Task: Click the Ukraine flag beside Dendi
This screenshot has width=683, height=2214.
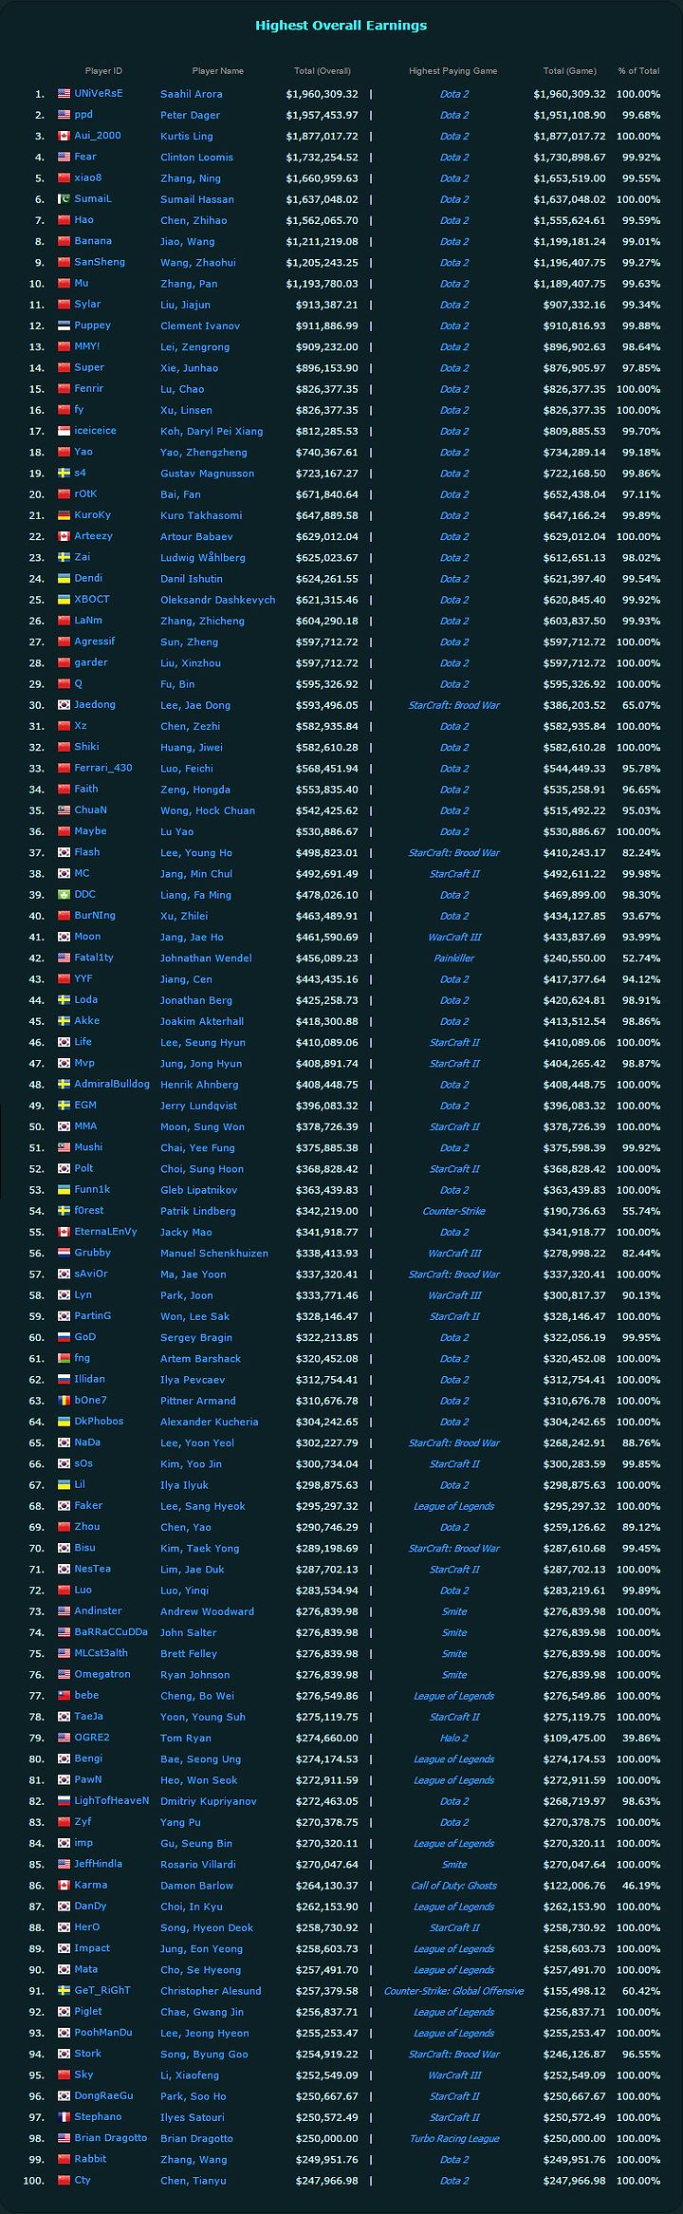Action: (x=65, y=578)
